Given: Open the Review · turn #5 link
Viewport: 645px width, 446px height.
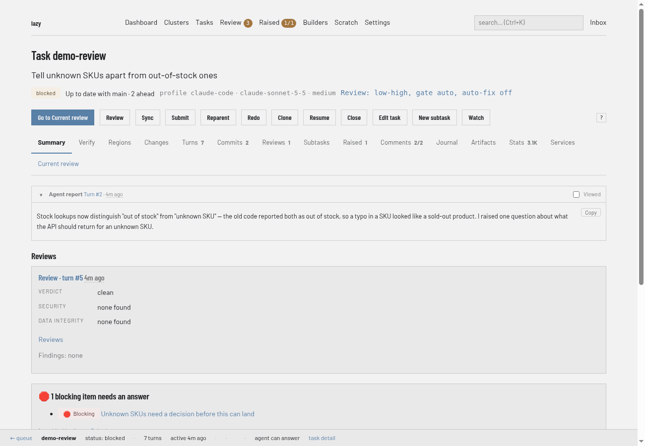Looking at the screenshot, I should tap(61, 278).
